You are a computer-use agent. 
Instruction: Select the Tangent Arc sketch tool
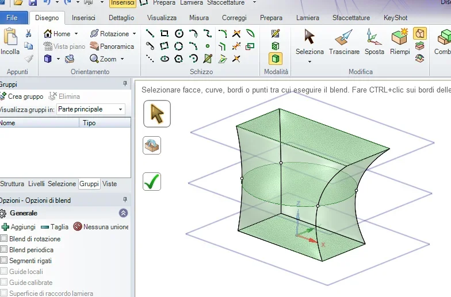point(193,33)
